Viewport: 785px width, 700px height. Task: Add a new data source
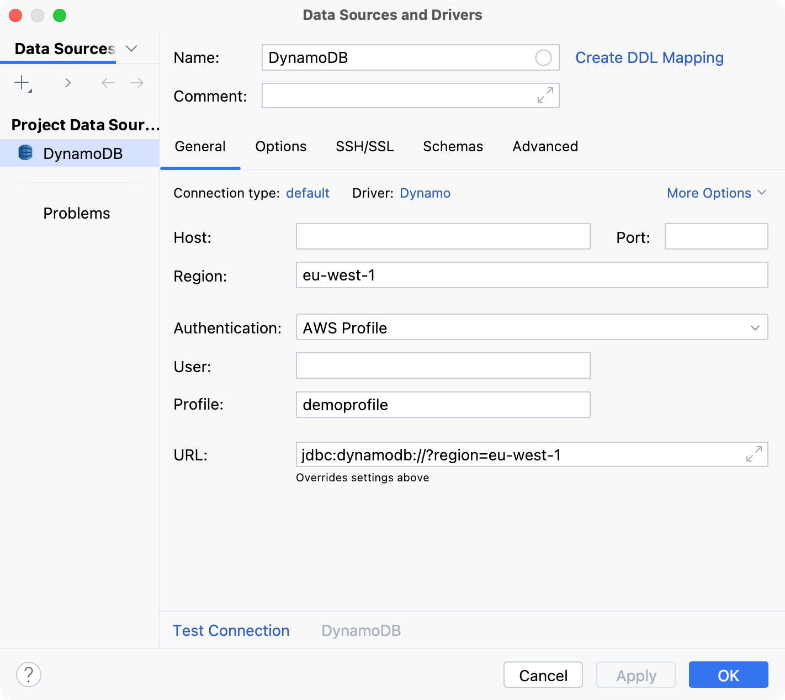(21, 82)
